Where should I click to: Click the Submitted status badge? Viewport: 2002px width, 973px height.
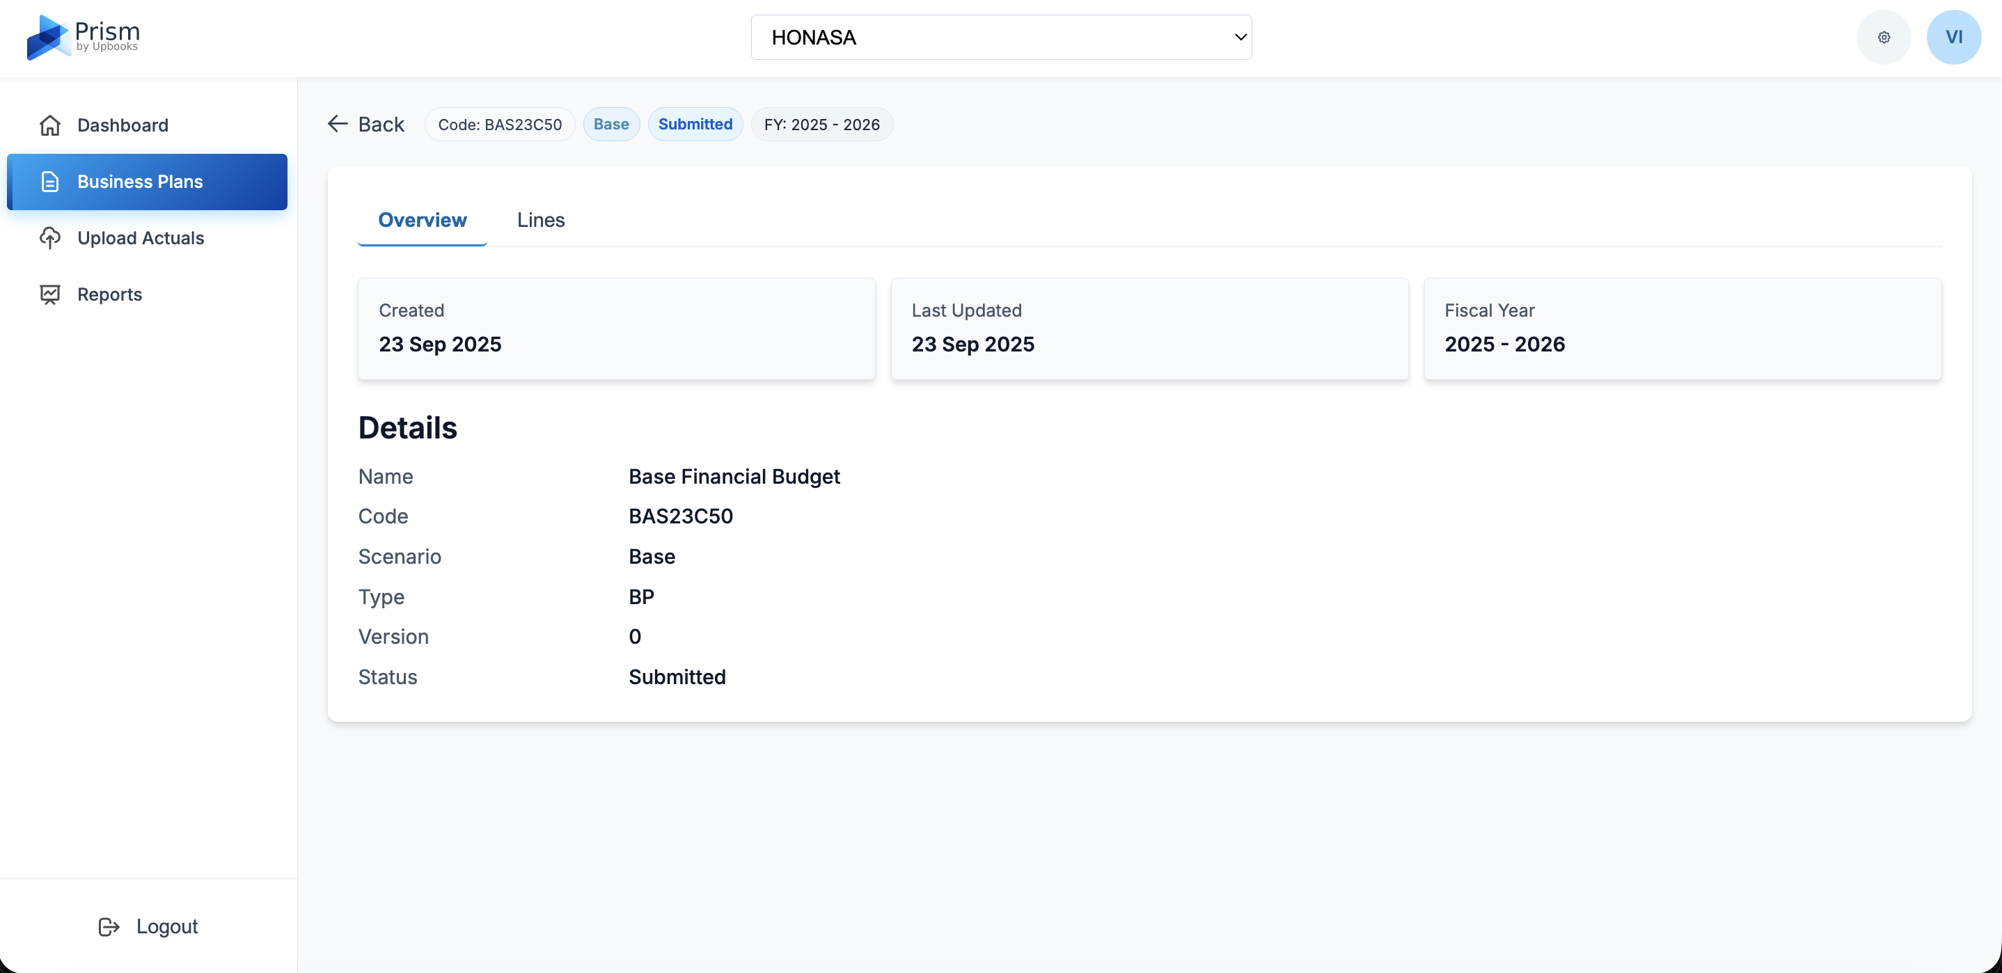pyautogui.click(x=695, y=125)
